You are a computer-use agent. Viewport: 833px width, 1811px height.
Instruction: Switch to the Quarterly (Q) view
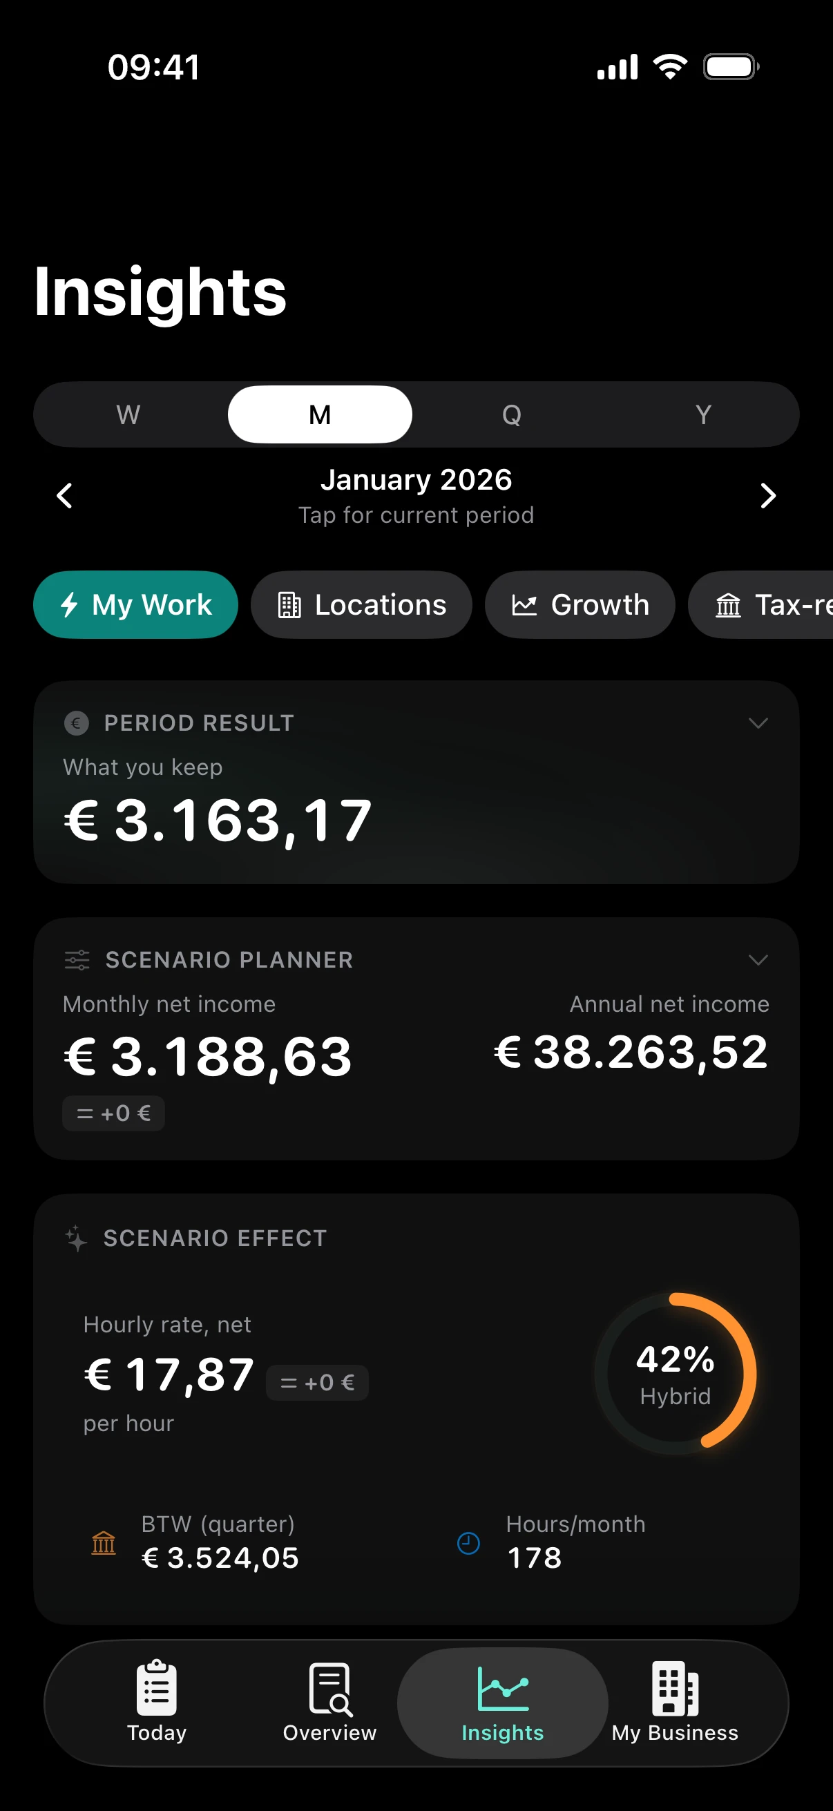pyautogui.click(x=512, y=414)
